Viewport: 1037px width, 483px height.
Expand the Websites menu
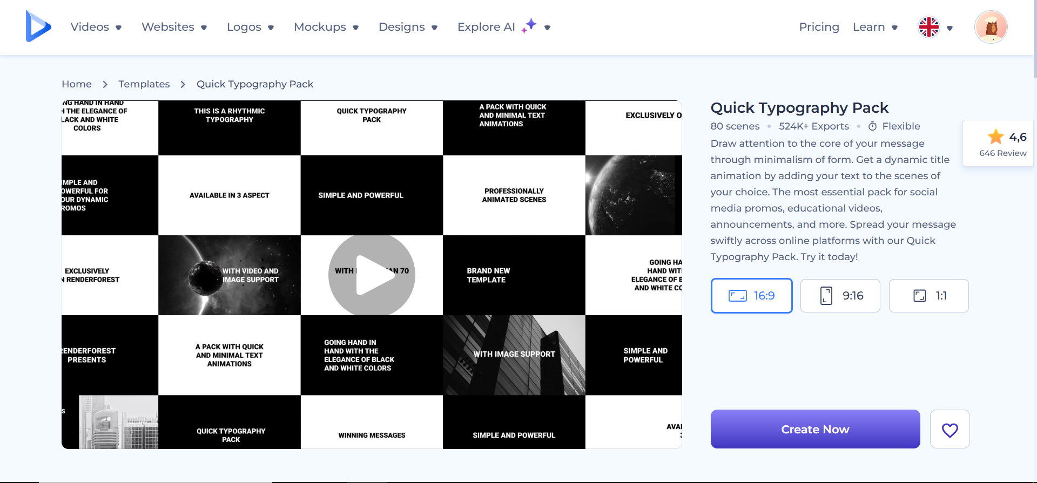[174, 27]
